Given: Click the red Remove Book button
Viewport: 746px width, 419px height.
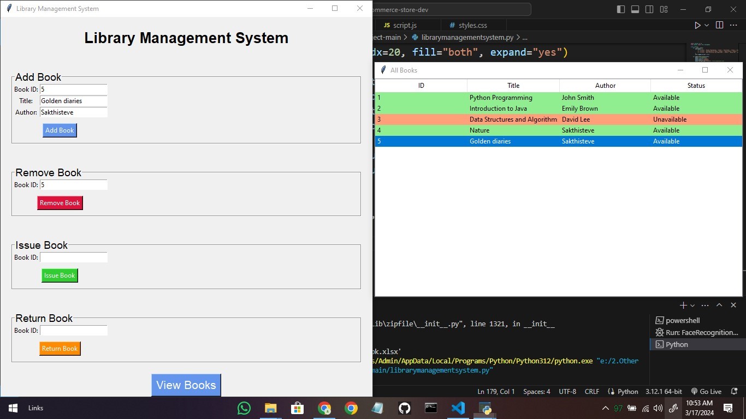Looking at the screenshot, I should tap(60, 203).
